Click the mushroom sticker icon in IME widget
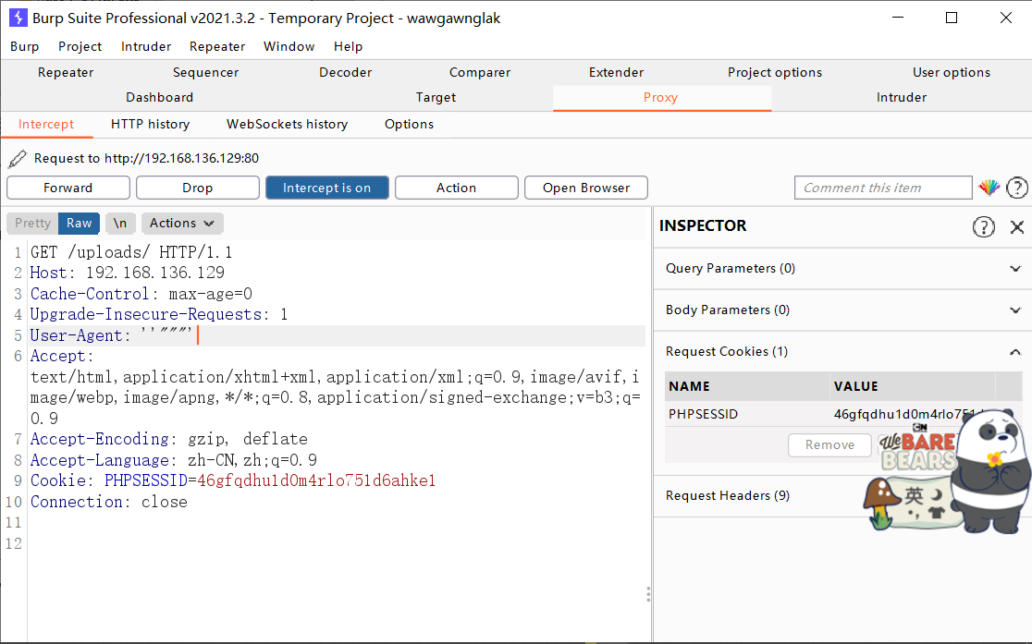Viewport: 1032px width, 644px height. (880, 503)
